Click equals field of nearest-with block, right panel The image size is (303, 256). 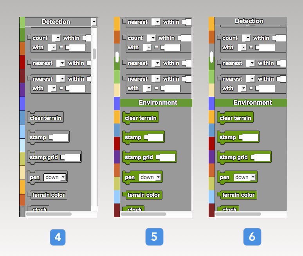[x=265, y=89]
